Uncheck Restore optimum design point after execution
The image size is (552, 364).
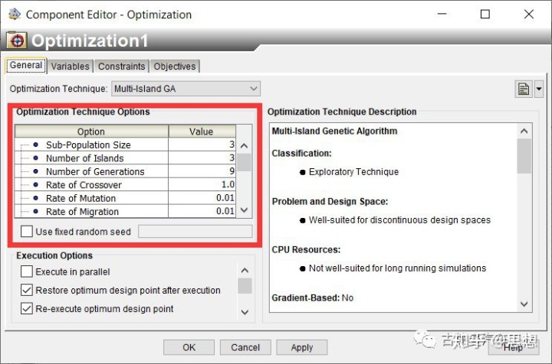[27, 291]
